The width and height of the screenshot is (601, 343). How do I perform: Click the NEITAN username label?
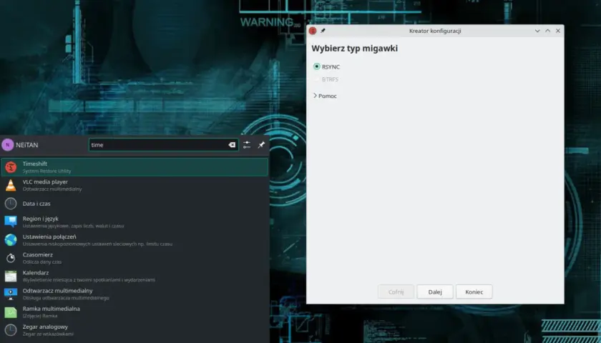coord(27,145)
